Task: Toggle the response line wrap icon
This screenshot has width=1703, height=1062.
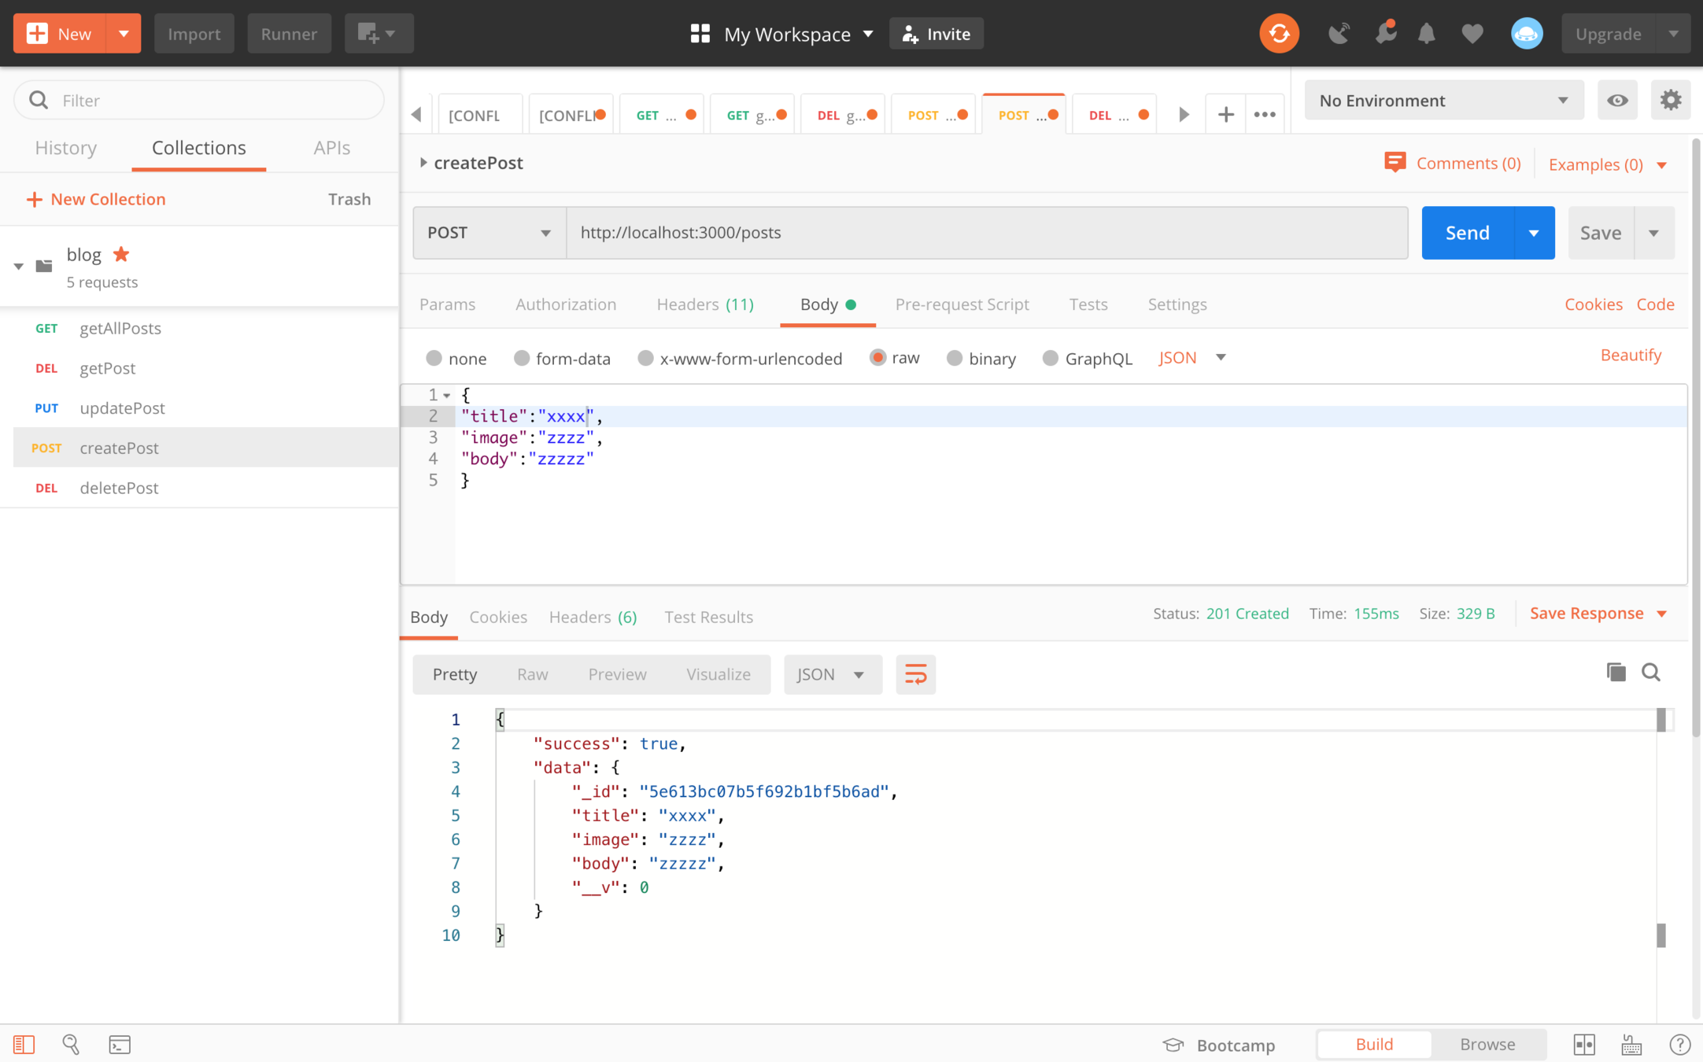Action: [x=915, y=674]
